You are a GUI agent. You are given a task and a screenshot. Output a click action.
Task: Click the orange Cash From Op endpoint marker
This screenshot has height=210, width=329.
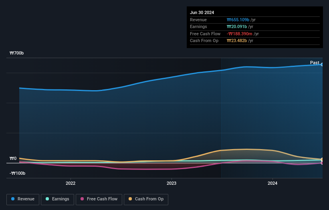pos(322,160)
